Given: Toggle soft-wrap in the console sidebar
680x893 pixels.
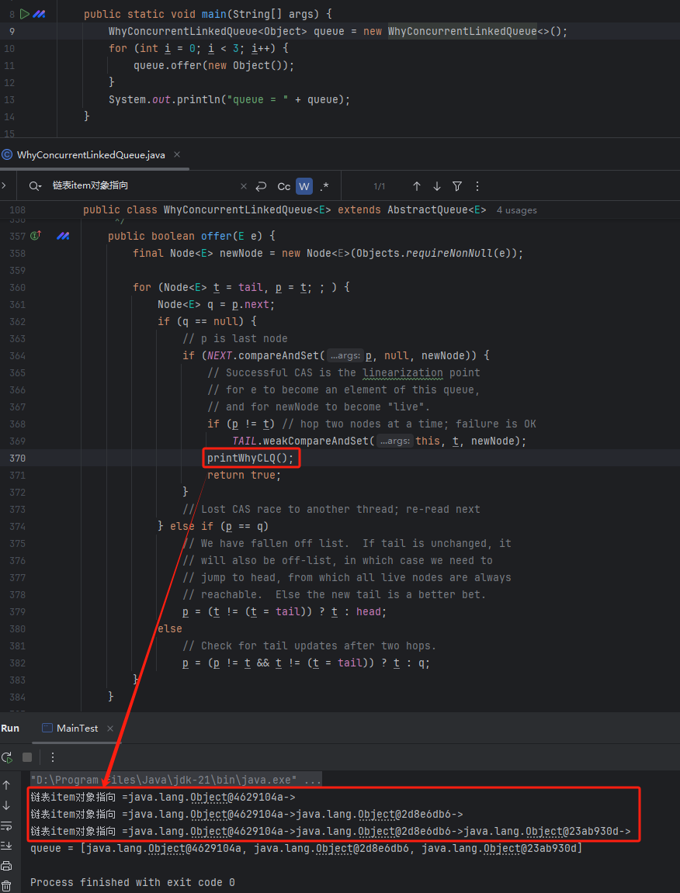Looking at the screenshot, I should tap(7, 826).
